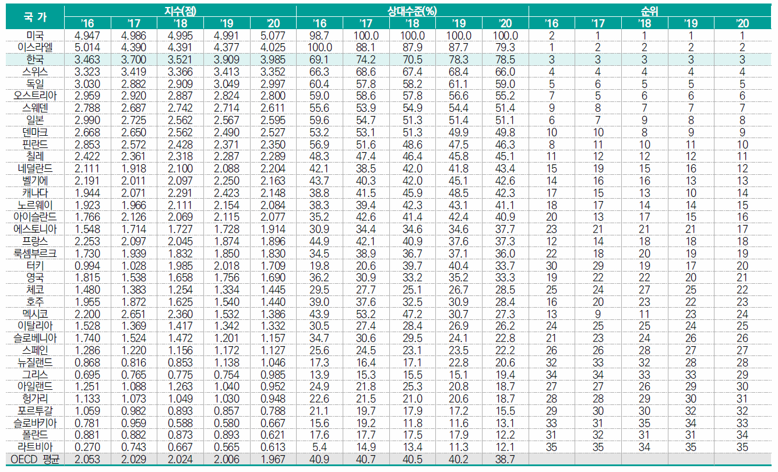The width and height of the screenshot is (778, 472).
Task: Select the country name 룩셈부르크
Action: (35, 253)
